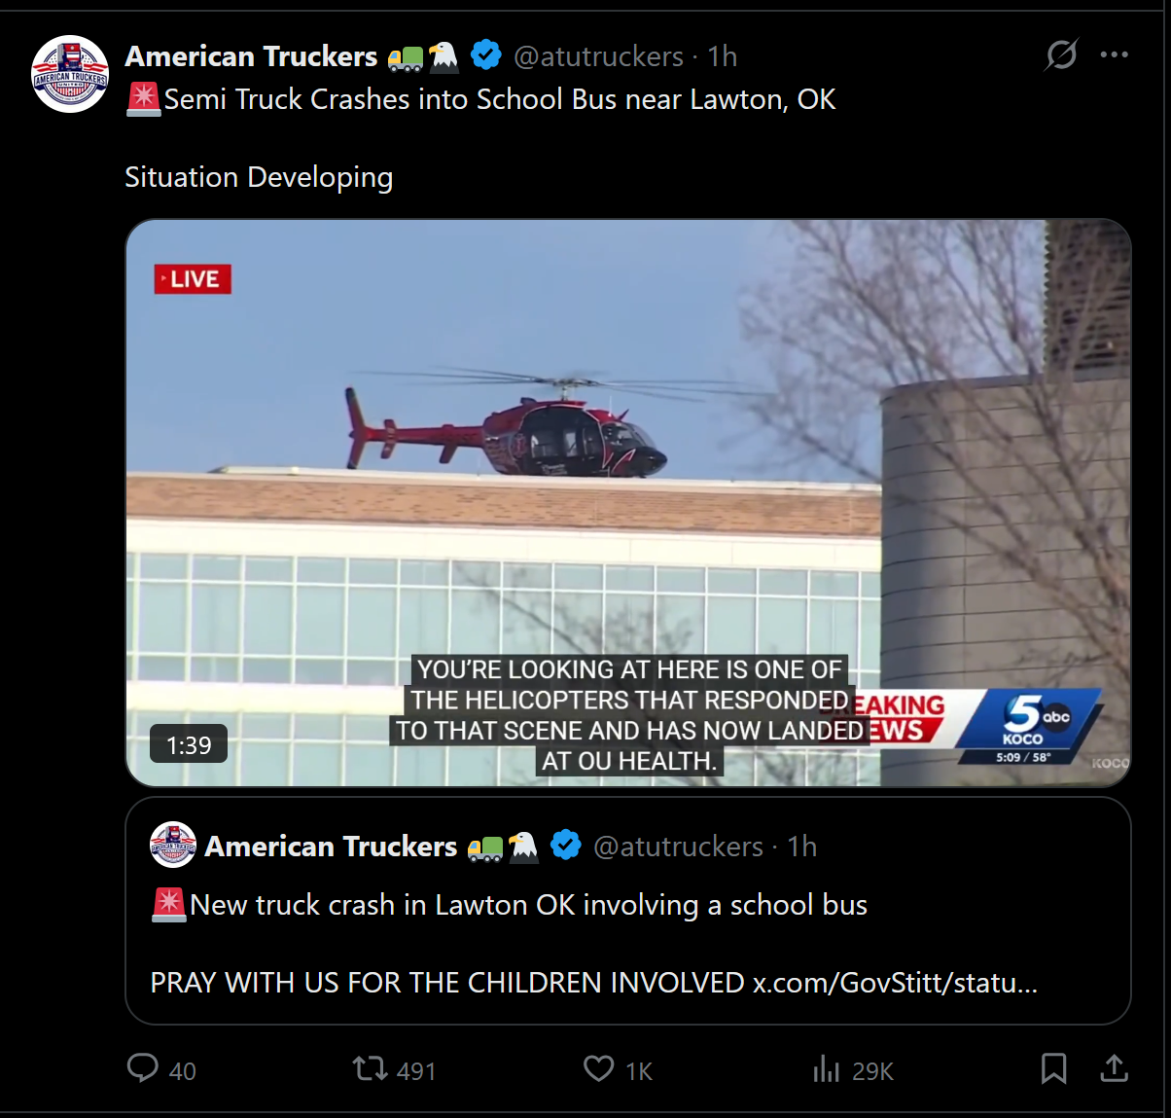1171x1118 pixels.
Task: Click the LIVE badge on video
Action: (x=193, y=279)
